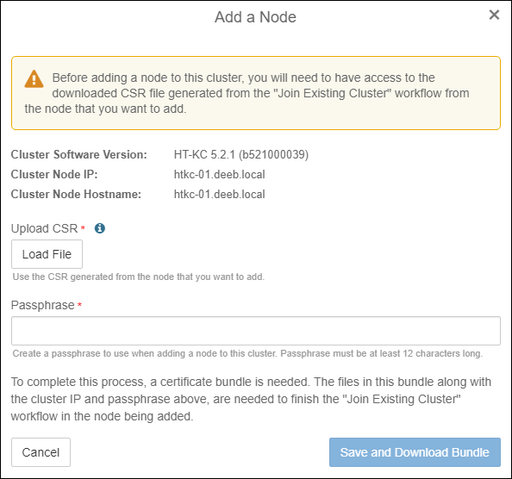Click the Cluster Node IP value
512x479 pixels.
coord(220,175)
